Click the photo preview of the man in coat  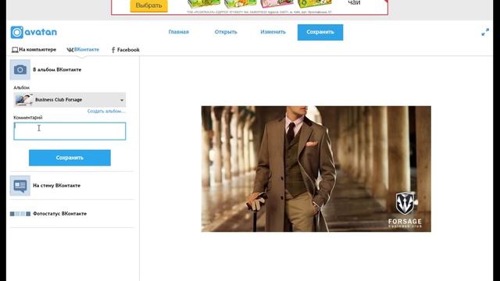[316, 169]
